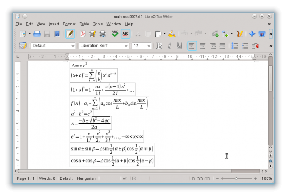Click the Paste clipboard icon
The width and height of the screenshot is (287, 196).
pyautogui.click(x=158, y=34)
